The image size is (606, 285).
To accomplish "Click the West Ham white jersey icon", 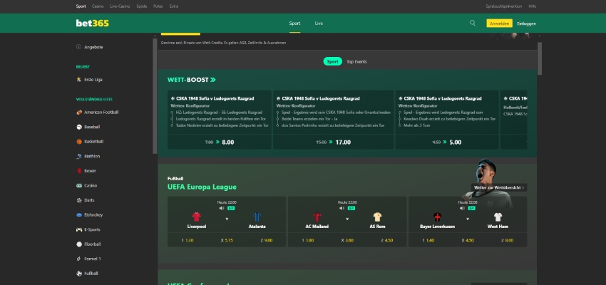I will pos(498,217).
